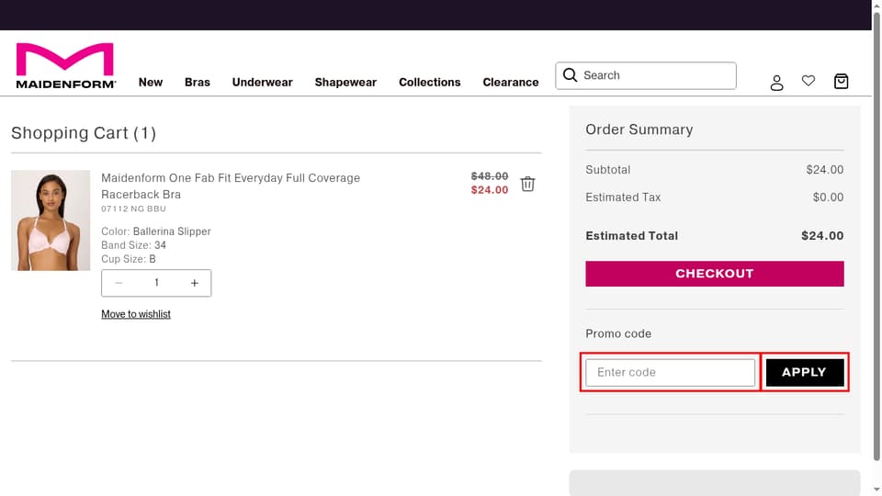Increase quantity with the plus button
882x496 pixels.
194,283
